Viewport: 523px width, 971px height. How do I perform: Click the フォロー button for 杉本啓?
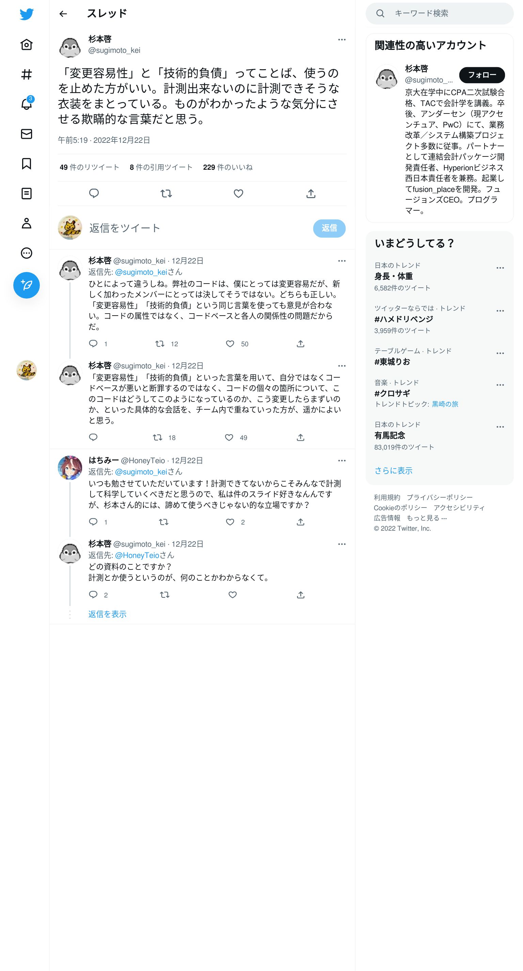[481, 75]
